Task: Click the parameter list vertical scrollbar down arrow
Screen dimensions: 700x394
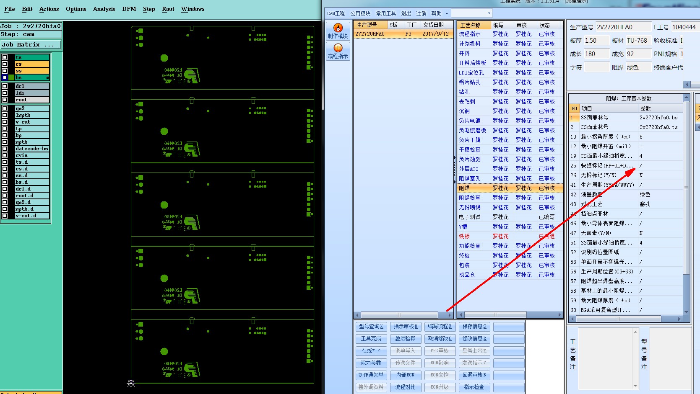Action: point(686,312)
